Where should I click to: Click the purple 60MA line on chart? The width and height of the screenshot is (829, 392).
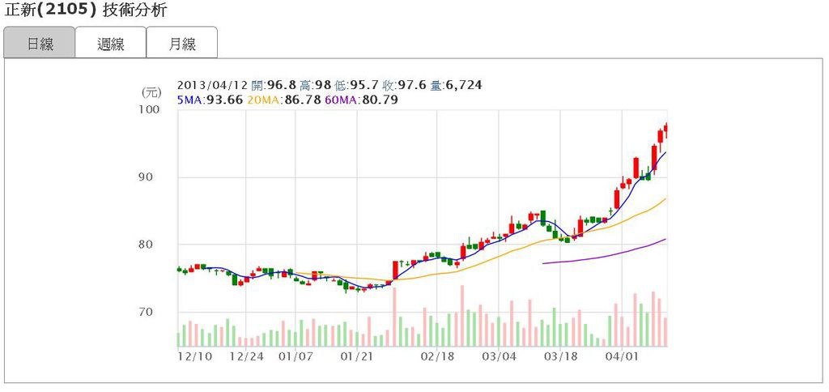[x=606, y=257]
